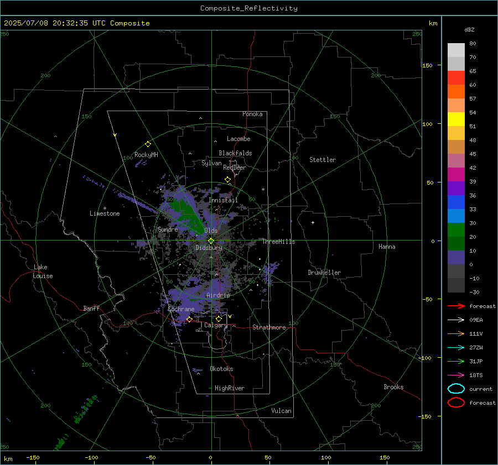
Task: Pick the green 20-30 dBZ swatch
Action: (x=456, y=230)
